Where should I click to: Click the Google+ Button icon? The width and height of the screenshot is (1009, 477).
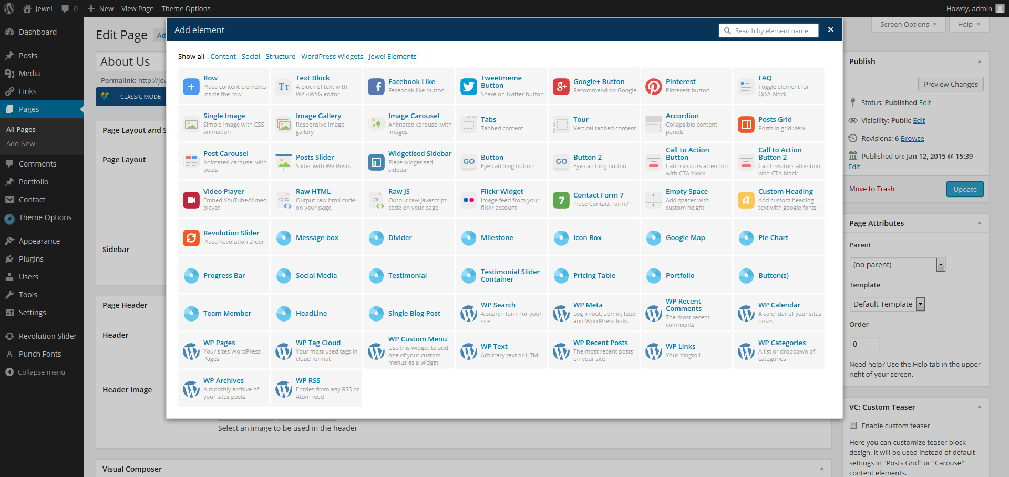[561, 86]
